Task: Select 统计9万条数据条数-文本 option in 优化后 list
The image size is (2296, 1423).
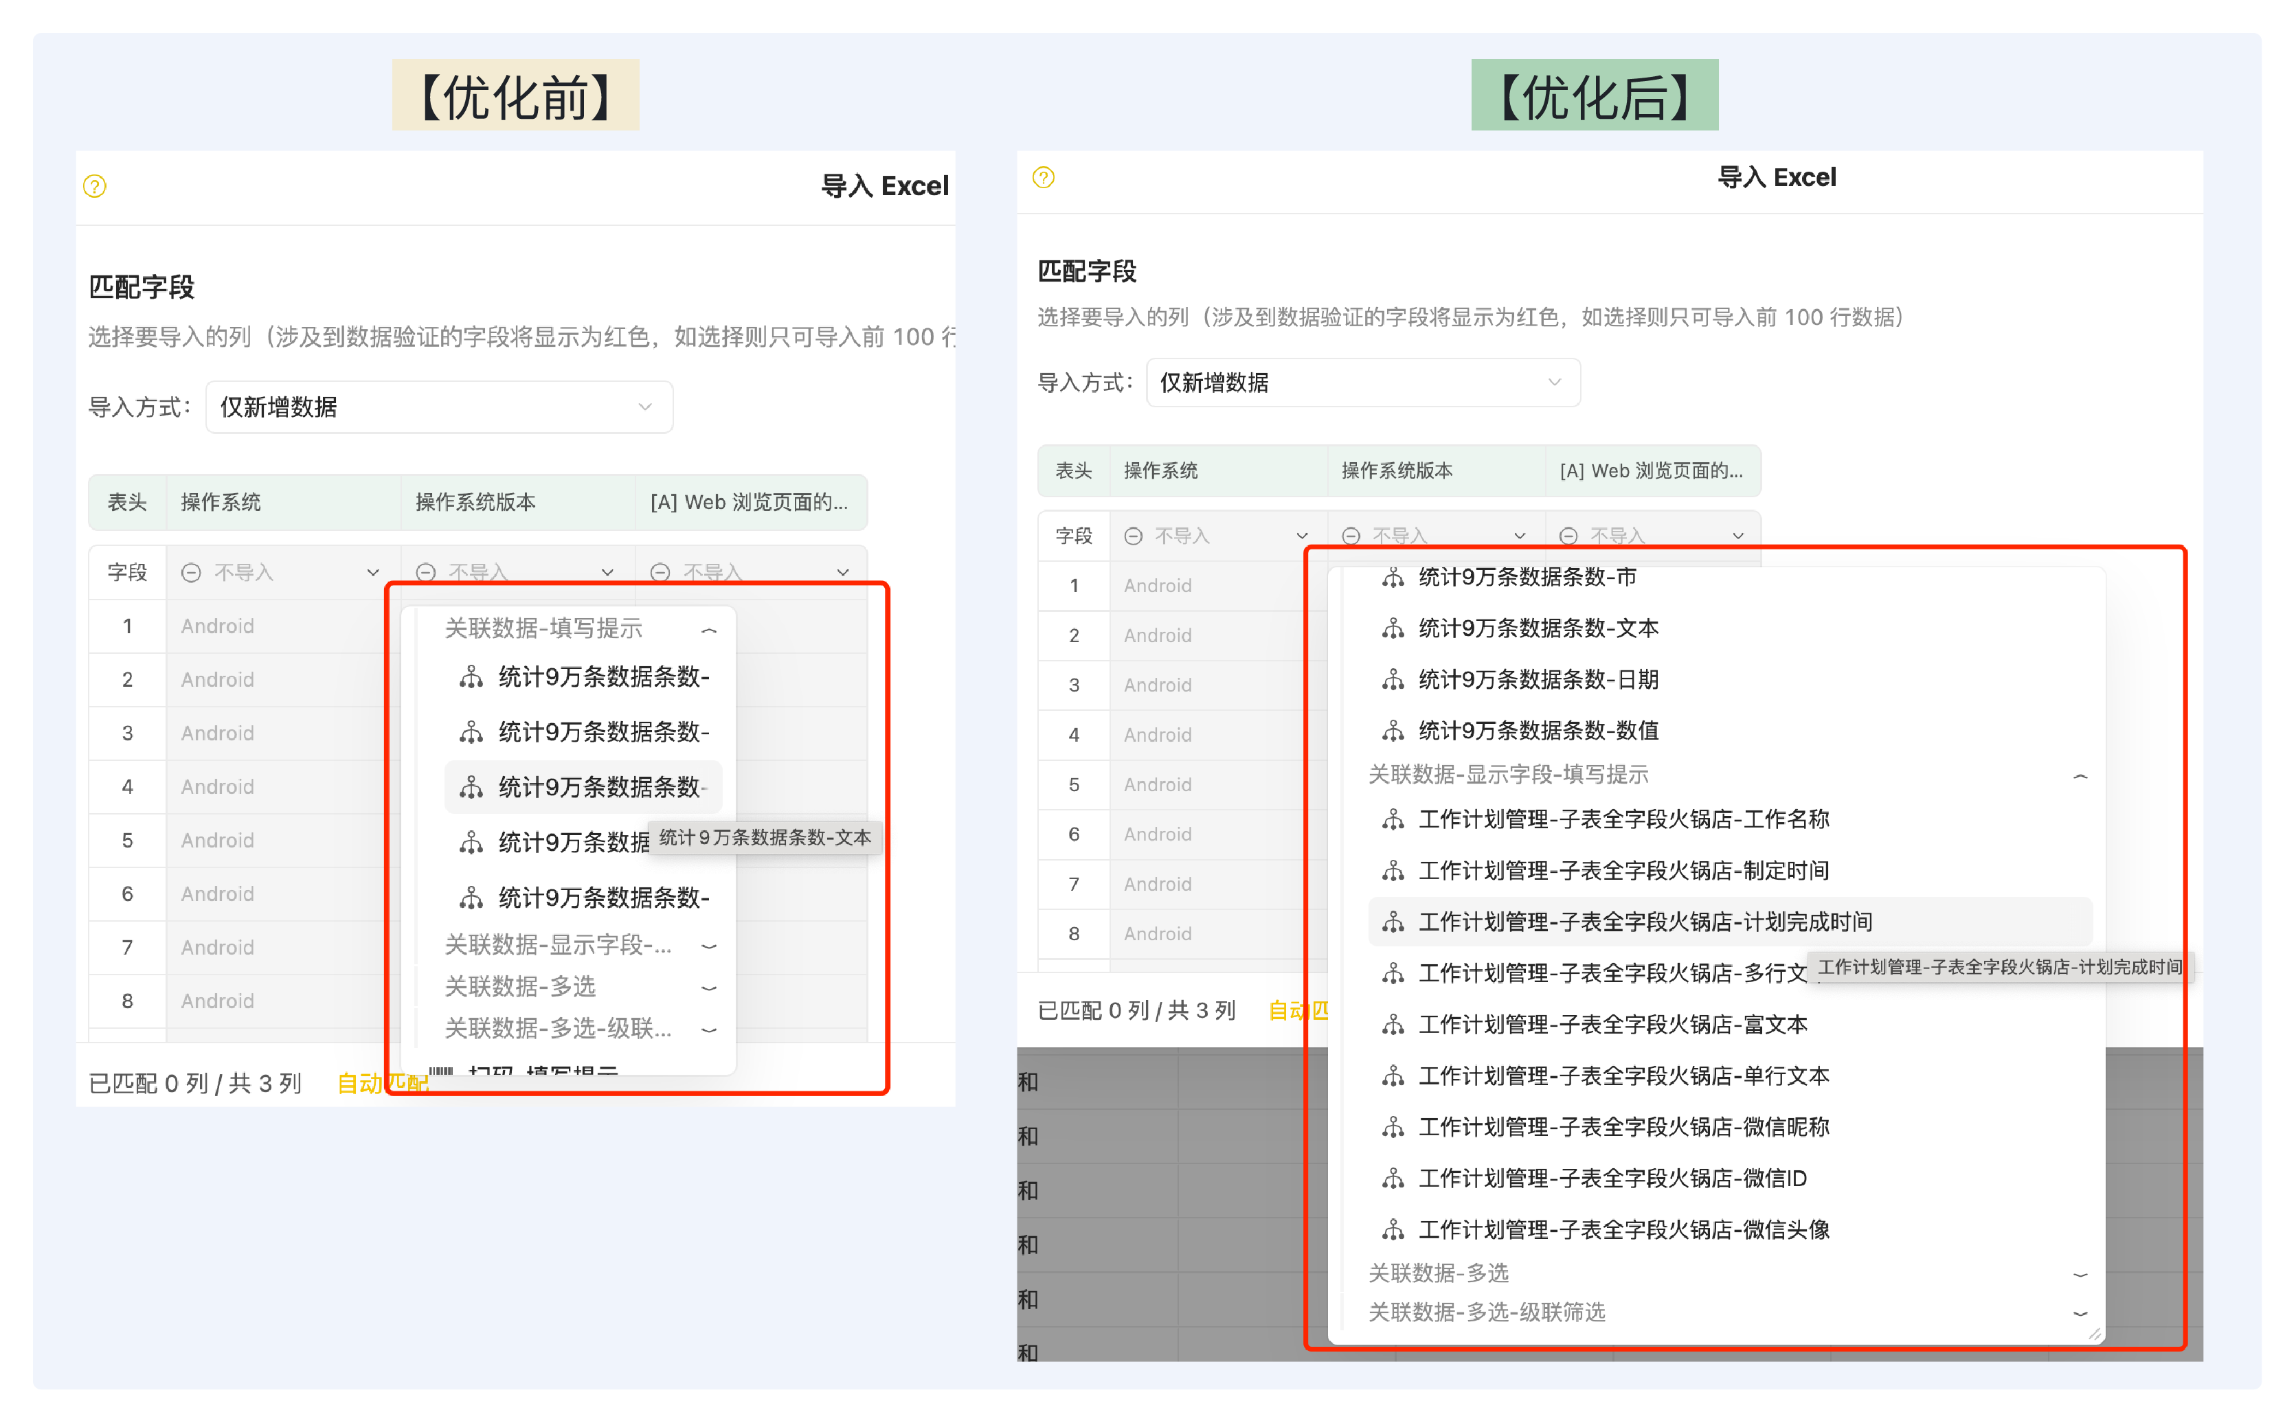Action: point(1729,628)
